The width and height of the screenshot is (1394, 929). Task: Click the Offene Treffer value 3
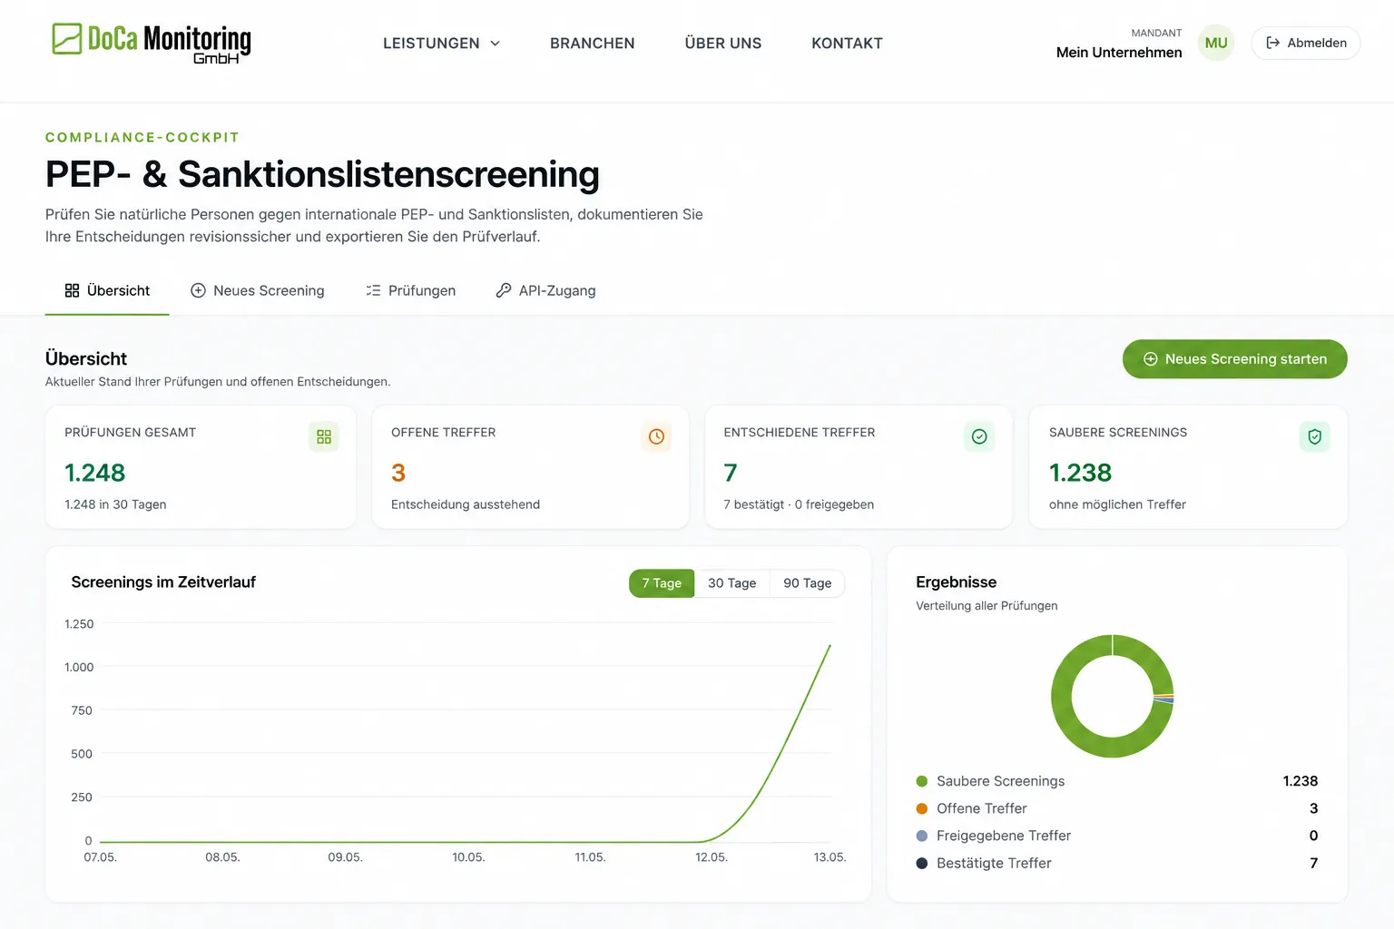coord(398,473)
